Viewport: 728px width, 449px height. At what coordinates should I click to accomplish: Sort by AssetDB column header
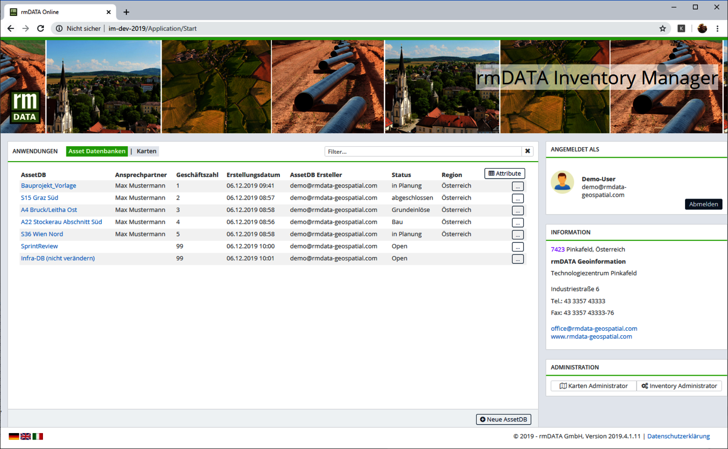[x=33, y=175]
